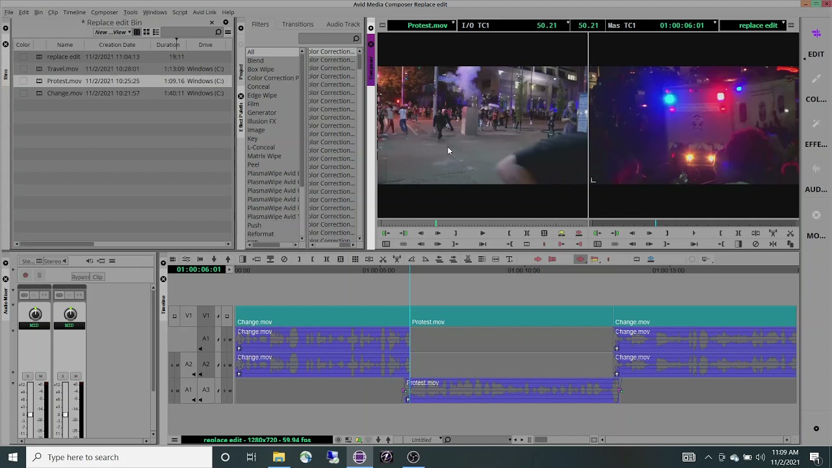Click the Gang link icon under source monitor
The image size is (832, 468).
pyautogui.click(x=404, y=244)
